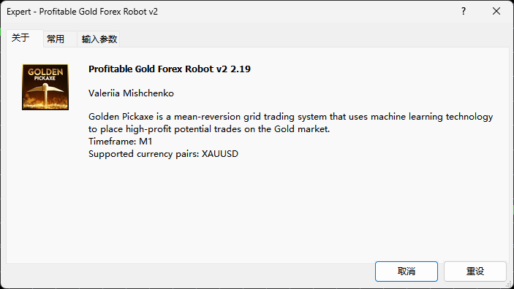Click the 重设 button
The image size is (514, 289).
475,271
